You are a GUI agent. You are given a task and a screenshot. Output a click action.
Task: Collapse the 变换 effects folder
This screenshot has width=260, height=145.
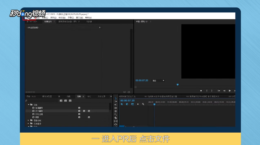tap(28, 105)
